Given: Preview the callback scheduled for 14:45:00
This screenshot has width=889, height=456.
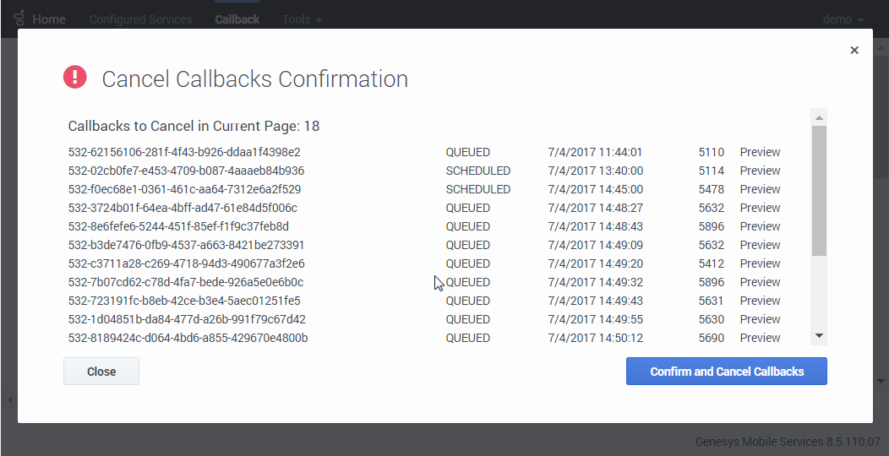Looking at the screenshot, I should 760,190.
